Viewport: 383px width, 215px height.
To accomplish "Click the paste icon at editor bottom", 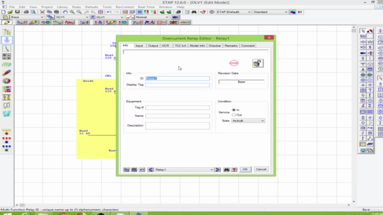I will click(134, 170).
